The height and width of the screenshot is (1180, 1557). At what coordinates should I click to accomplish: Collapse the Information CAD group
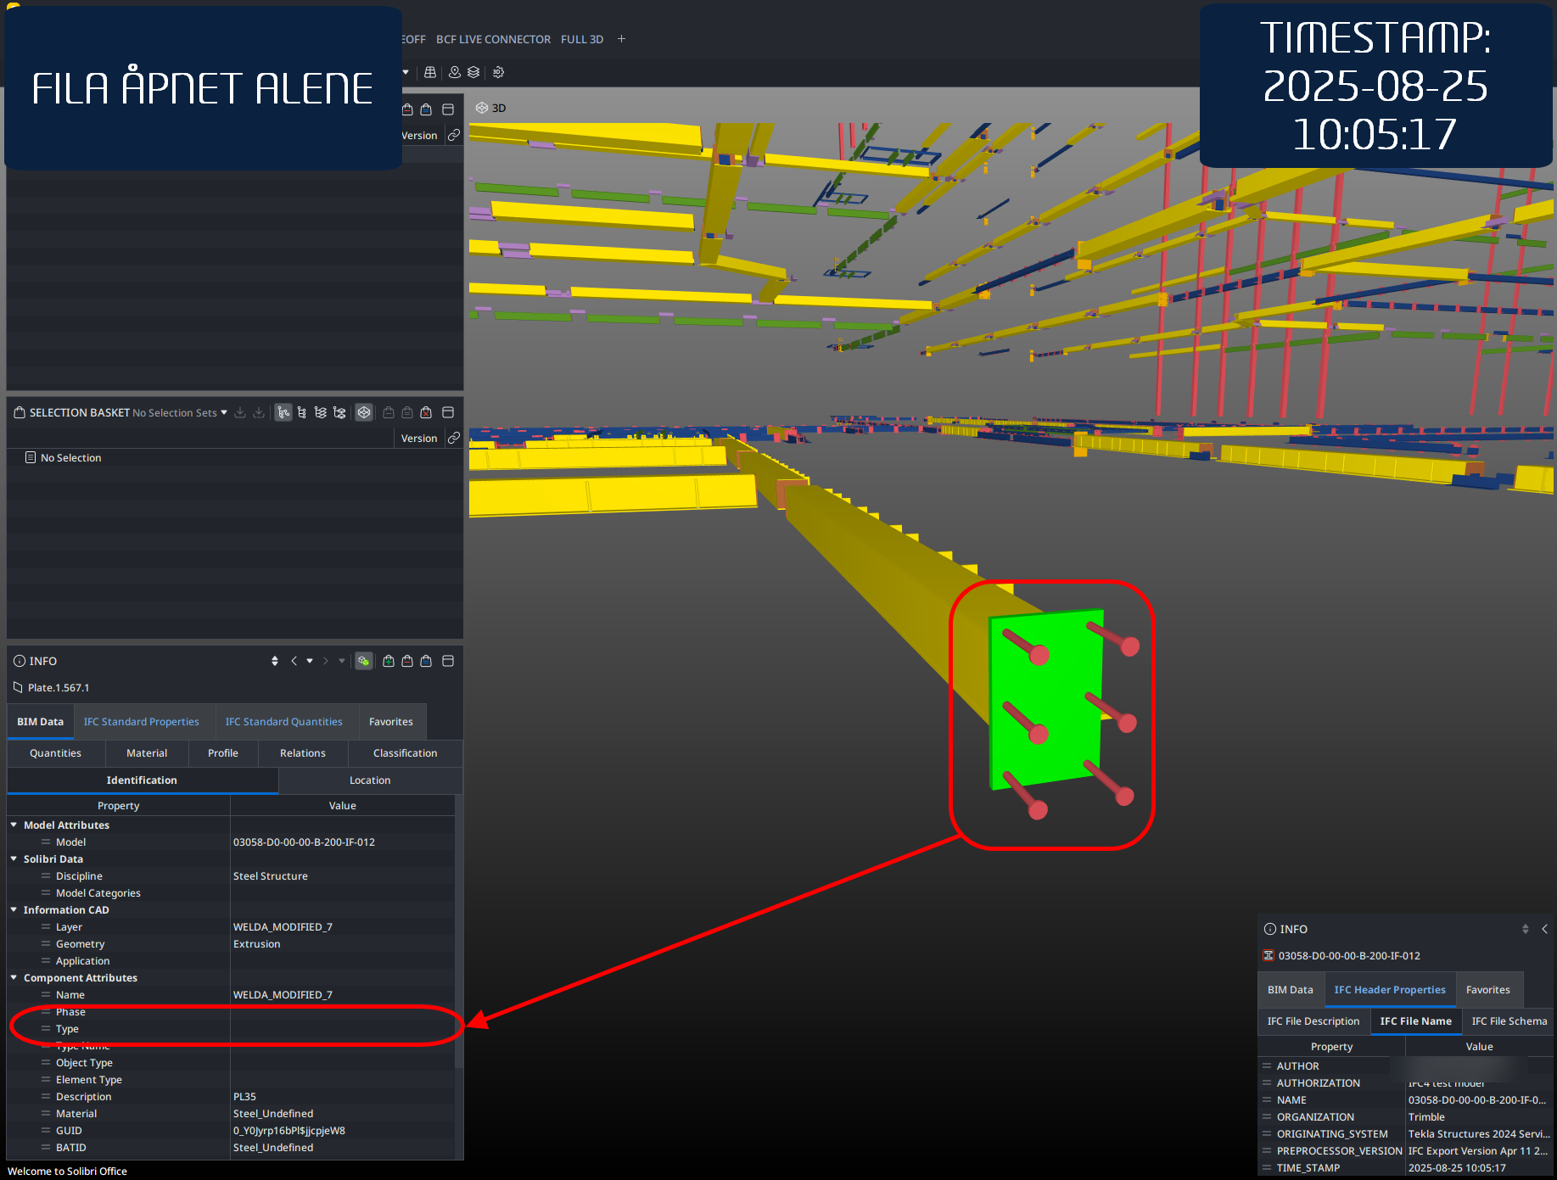click(x=14, y=909)
